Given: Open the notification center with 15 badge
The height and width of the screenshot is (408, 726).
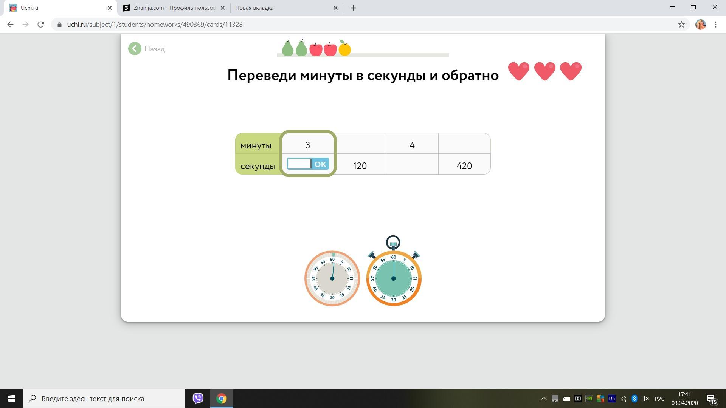Looking at the screenshot, I should tap(711, 399).
